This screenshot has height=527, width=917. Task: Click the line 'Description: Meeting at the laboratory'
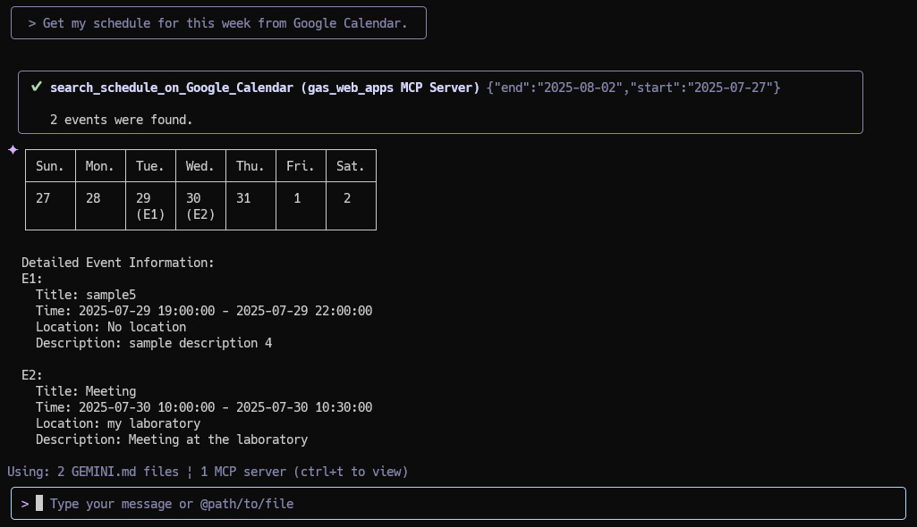pos(172,439)
